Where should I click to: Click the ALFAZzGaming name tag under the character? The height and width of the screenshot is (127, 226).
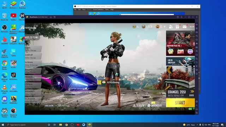tap(113, 82)
